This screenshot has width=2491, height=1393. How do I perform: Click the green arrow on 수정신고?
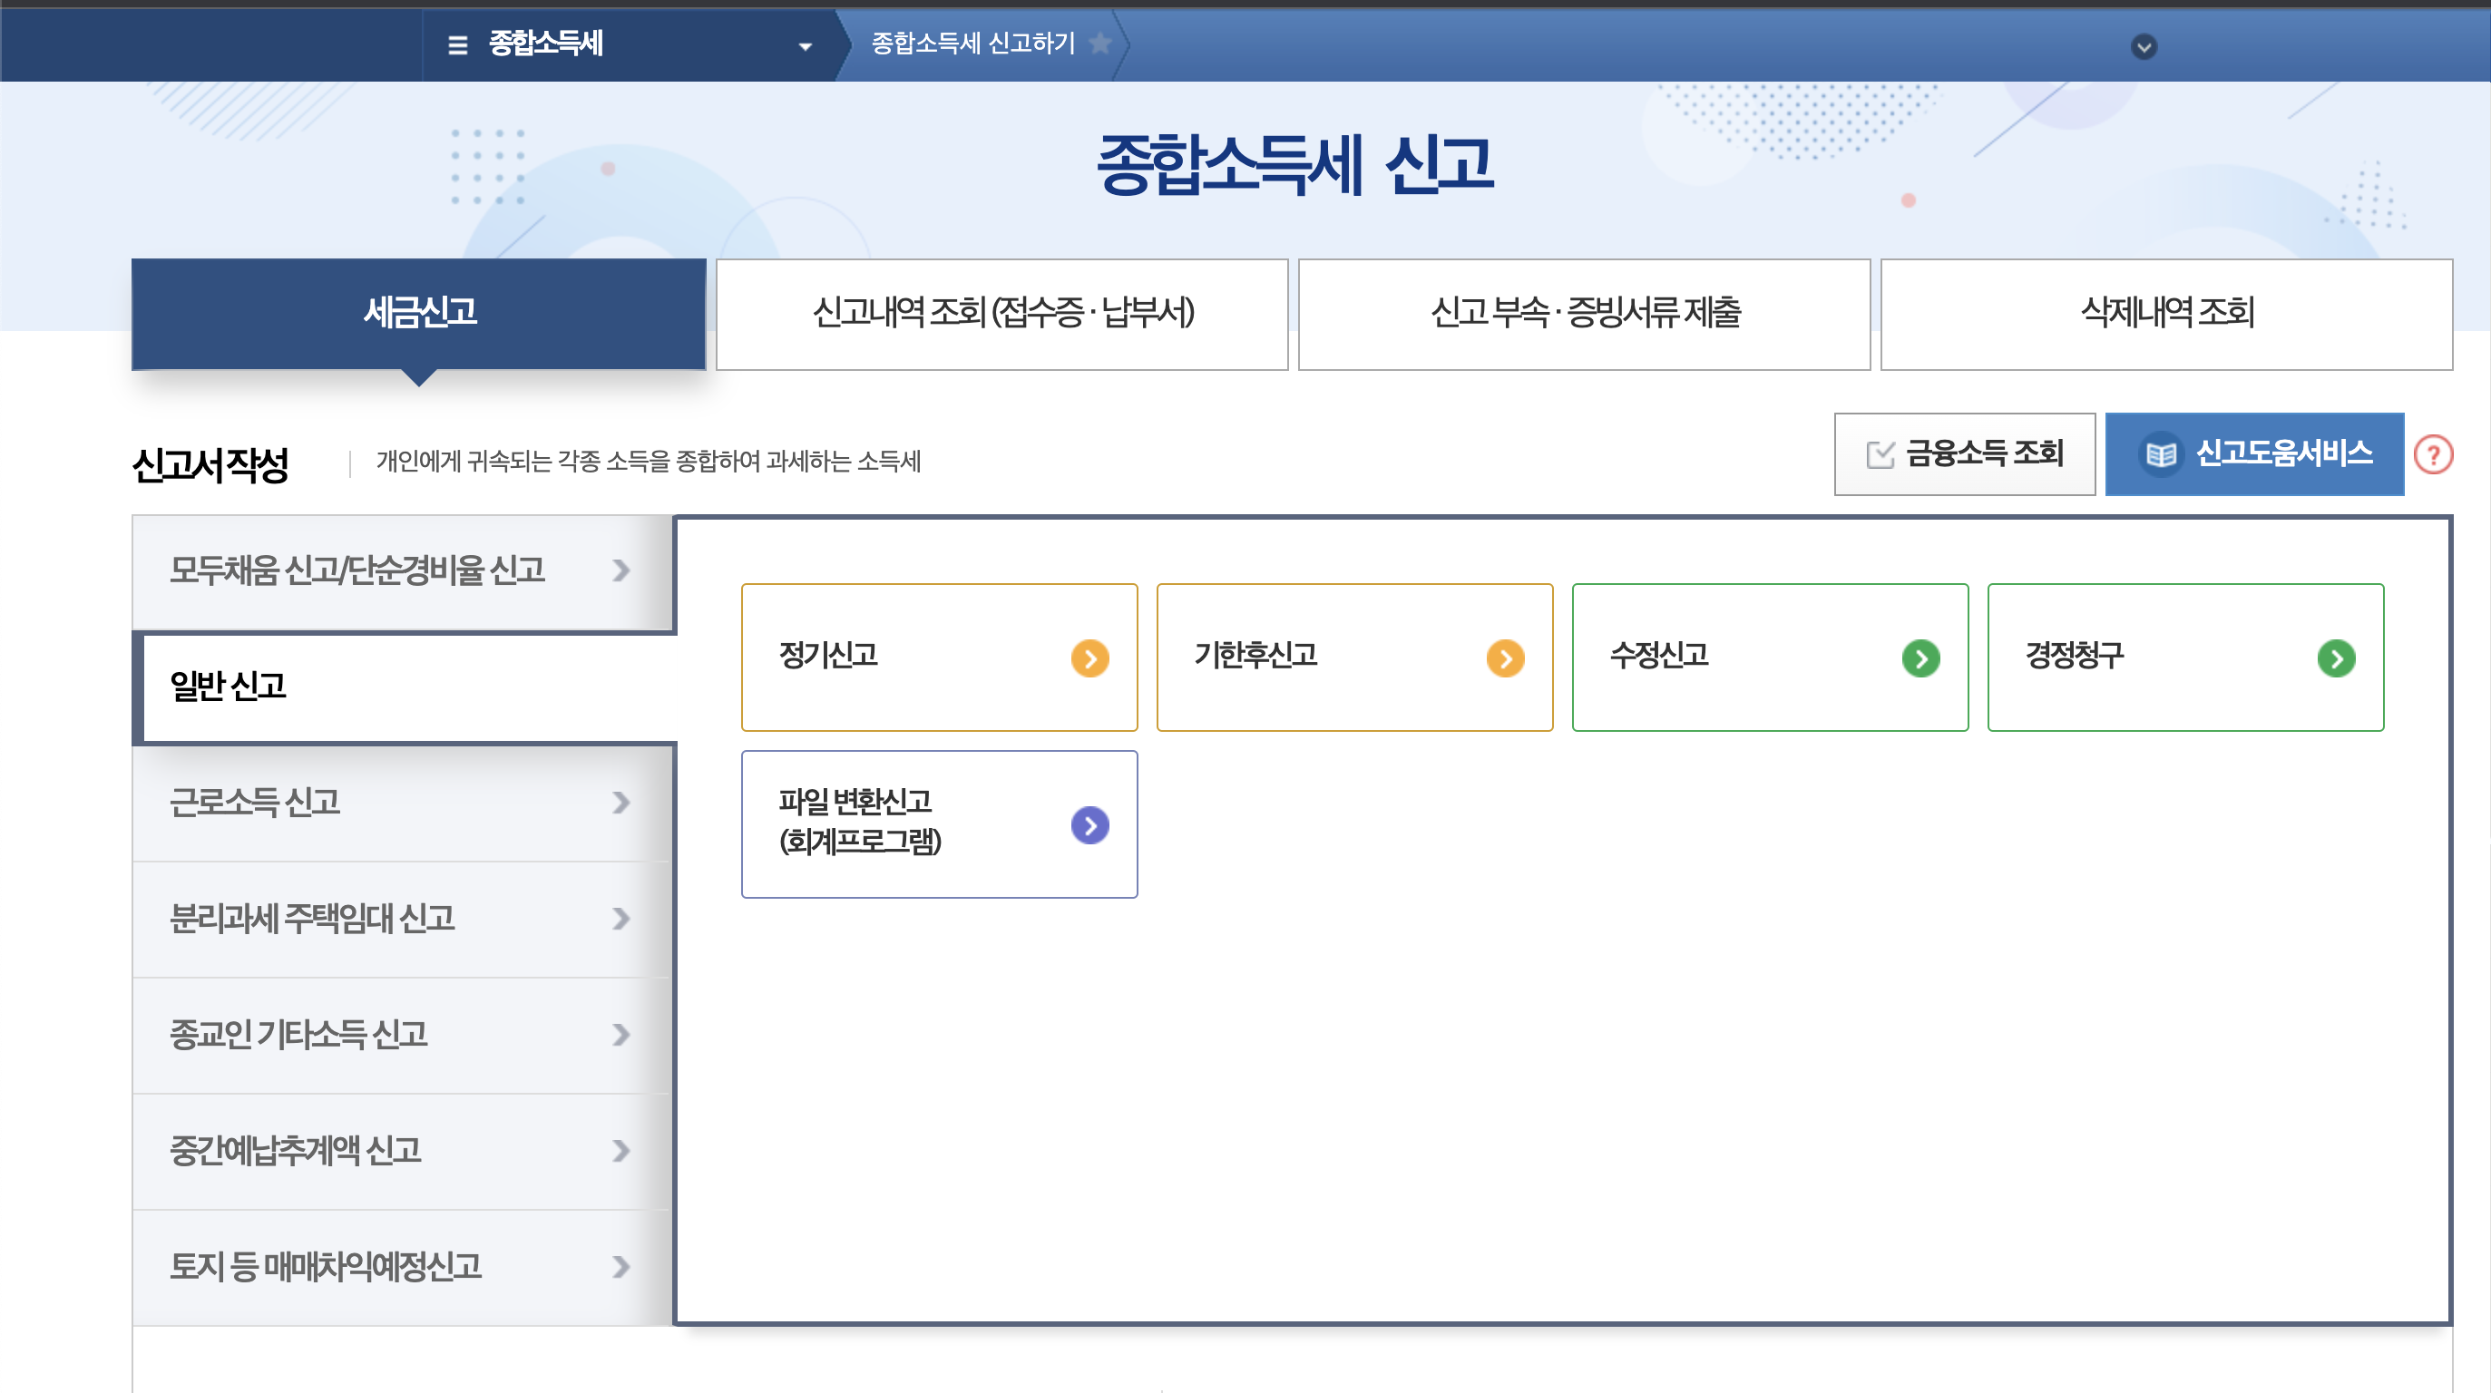click(1920, 658)
